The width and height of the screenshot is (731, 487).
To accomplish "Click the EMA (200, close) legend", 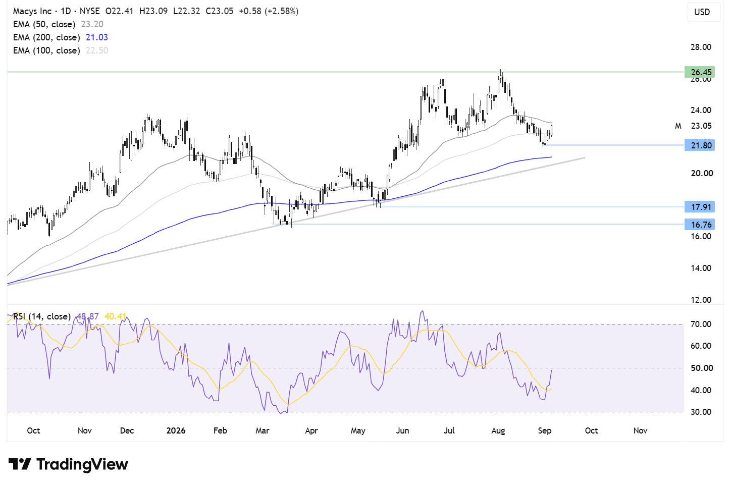I will (x=46, y=37).
